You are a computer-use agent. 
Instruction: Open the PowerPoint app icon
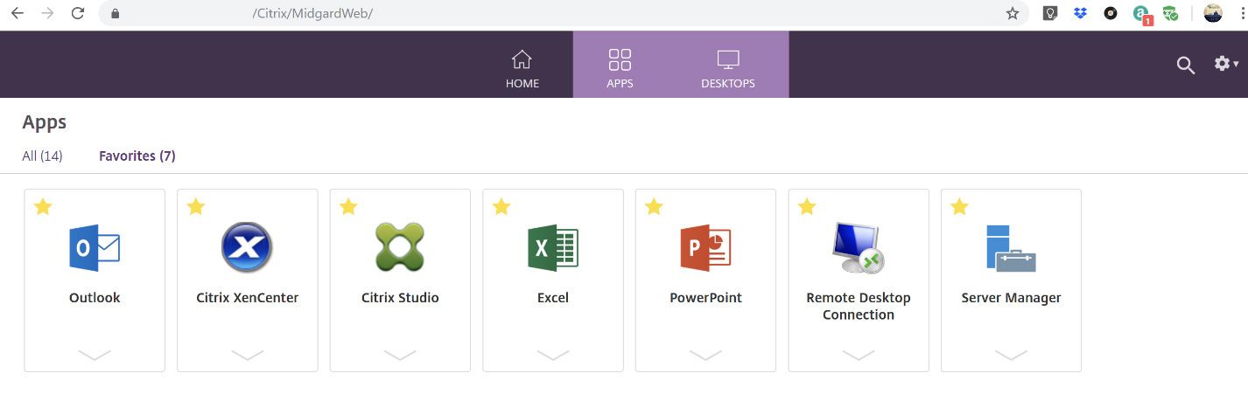705,247
